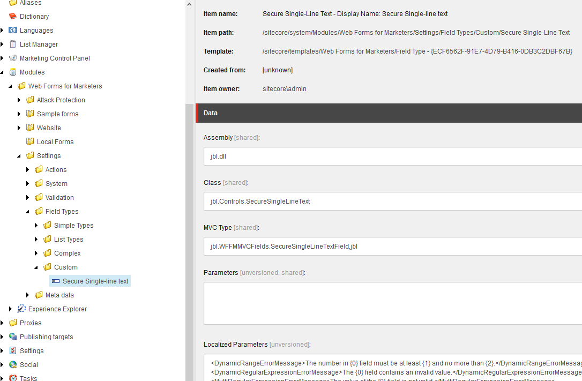The width and height of the screenshot is (582, 381).
Task: Expand the Actions node
Action: [27, 169]
